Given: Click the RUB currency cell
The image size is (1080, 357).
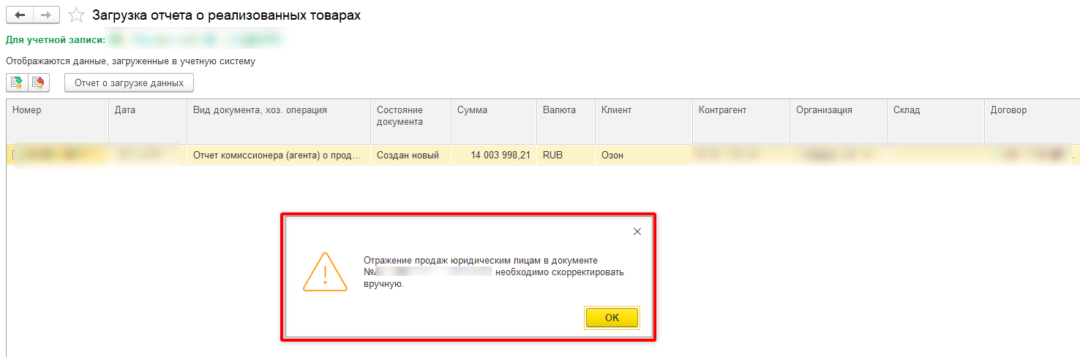Looking at the screenshot, I should [566, 156].
